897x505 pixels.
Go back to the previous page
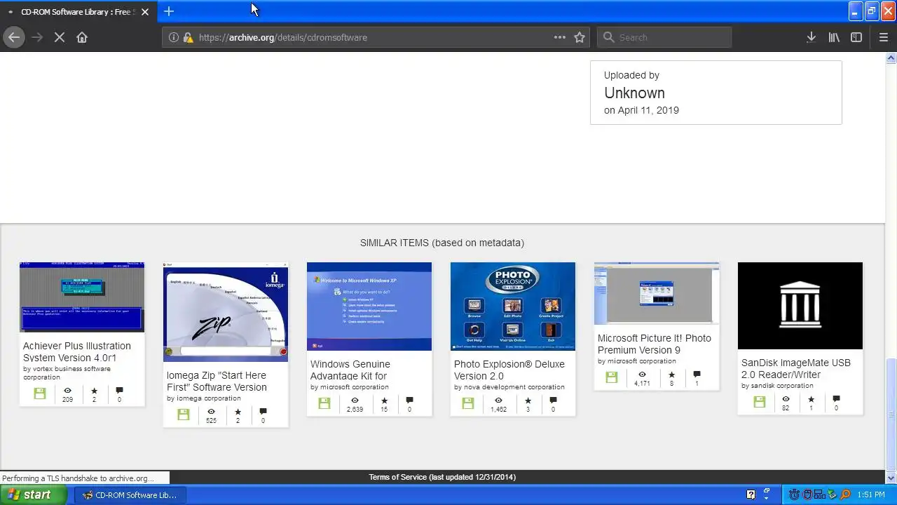click(x=14, y=37)
